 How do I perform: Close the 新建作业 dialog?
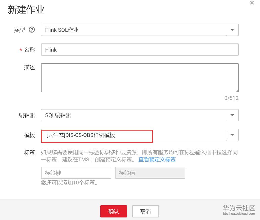click(x=252, y=3)
